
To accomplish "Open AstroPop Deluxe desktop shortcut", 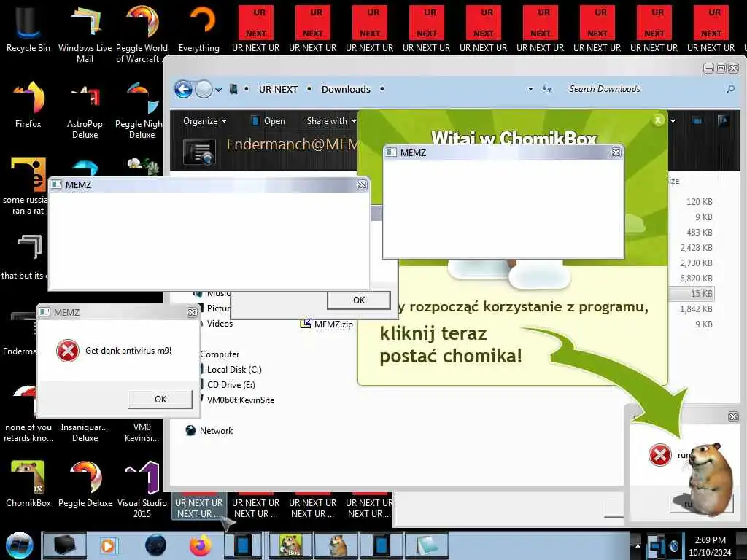I will (85, 111).
